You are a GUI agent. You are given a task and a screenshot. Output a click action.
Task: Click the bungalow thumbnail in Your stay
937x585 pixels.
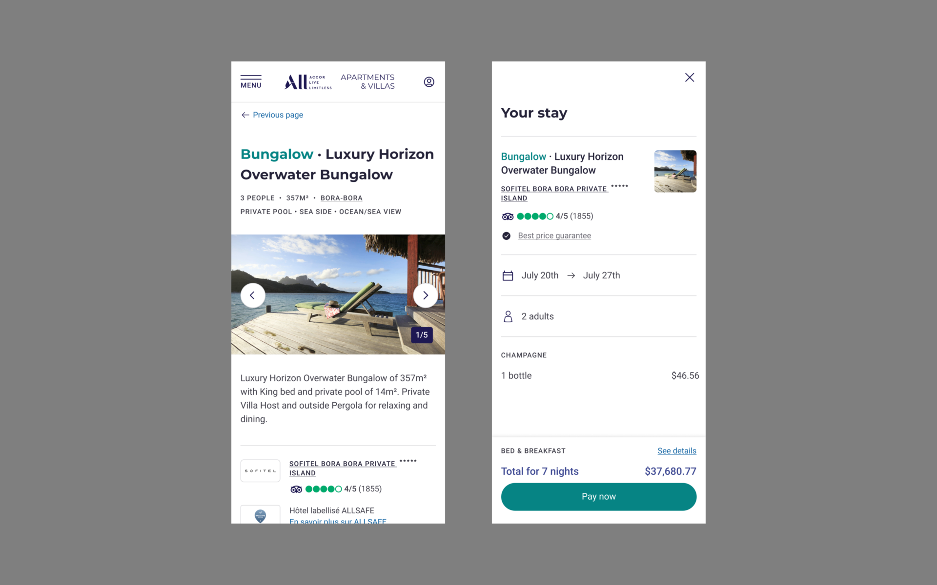tap(675, 171)
